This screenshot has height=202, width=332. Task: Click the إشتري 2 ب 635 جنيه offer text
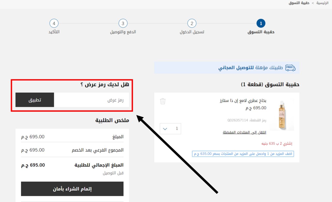pyautogui.click(x=277, y=144)
